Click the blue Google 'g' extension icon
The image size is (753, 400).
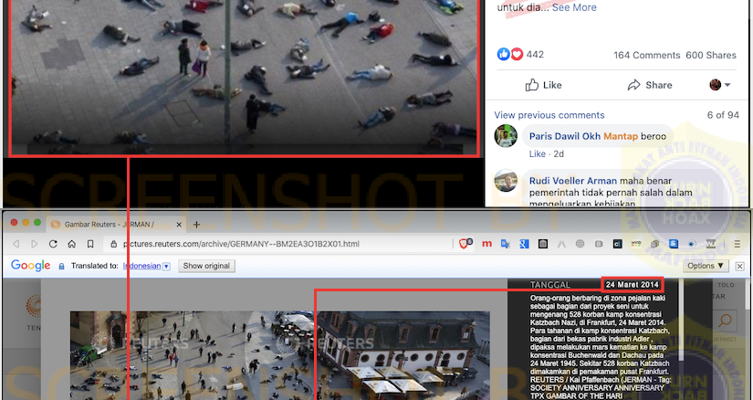coord(524,244)
